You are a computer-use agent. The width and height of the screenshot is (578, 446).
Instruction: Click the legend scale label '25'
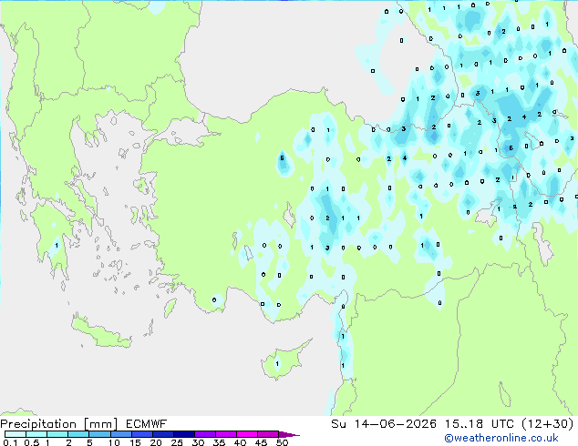(177, 442)
